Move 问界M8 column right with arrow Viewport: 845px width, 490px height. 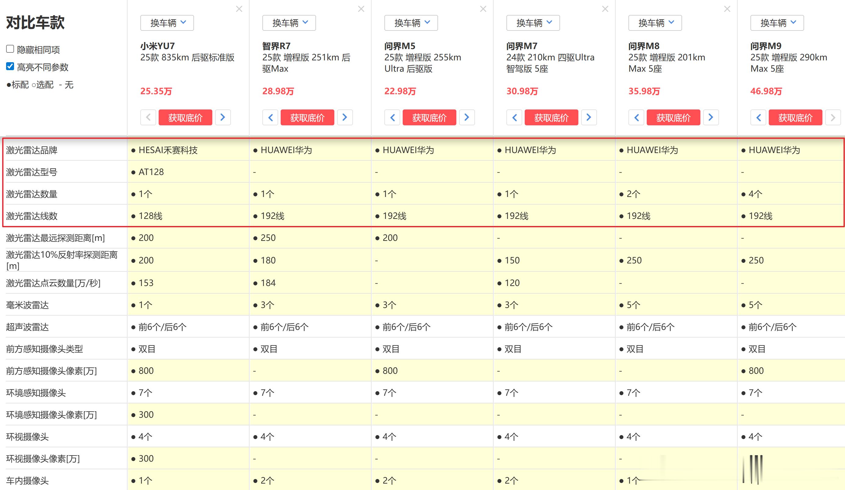pos(711,117)
